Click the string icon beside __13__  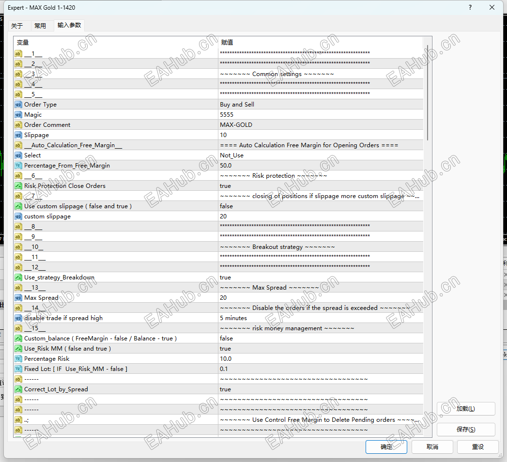point(18,288)
